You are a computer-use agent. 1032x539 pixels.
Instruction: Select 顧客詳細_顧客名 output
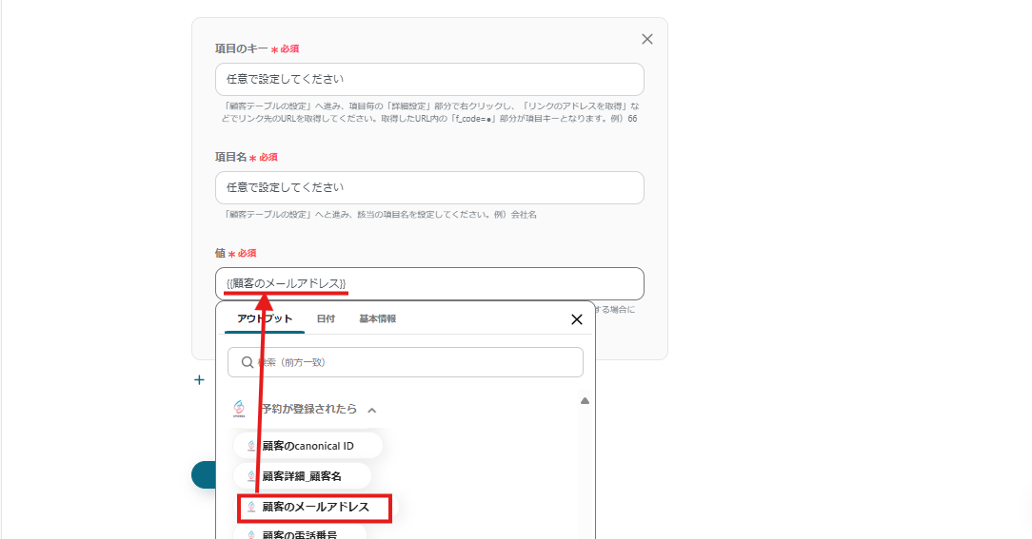coord(302,476)
